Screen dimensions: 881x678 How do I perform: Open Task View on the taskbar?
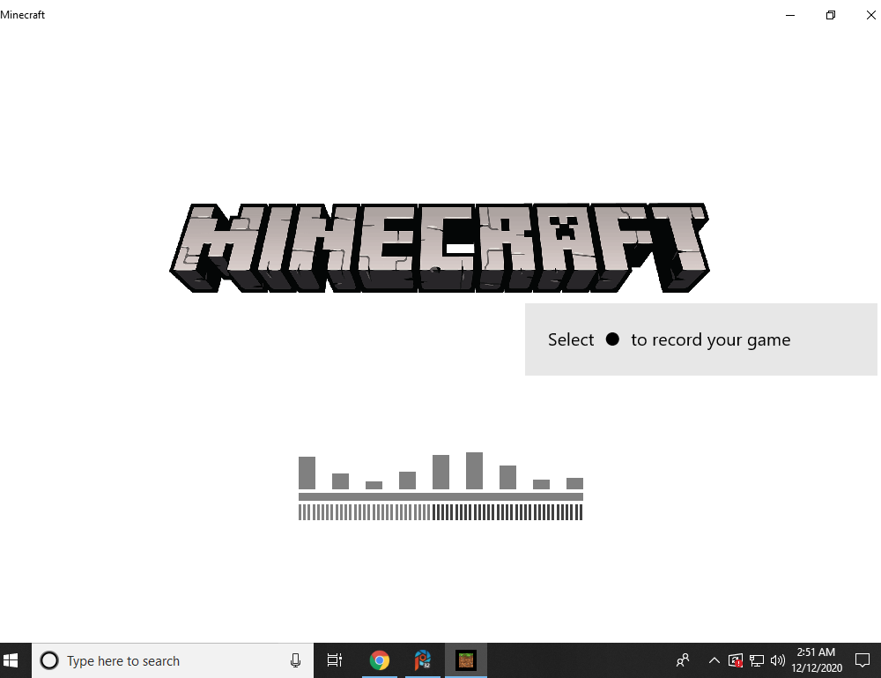[x=335, y=660]
